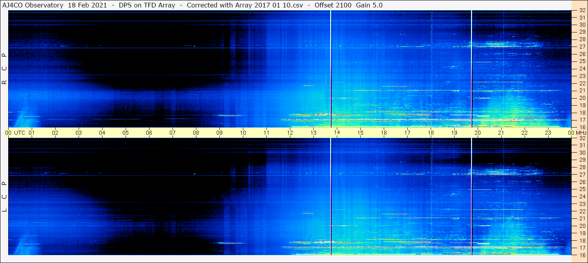Click hour "21" on the time axis
This screenshot has width=588, height=263.
(501, 133)
